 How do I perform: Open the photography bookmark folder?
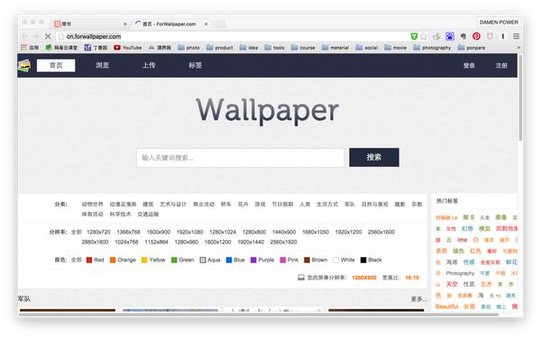(432, 48)
